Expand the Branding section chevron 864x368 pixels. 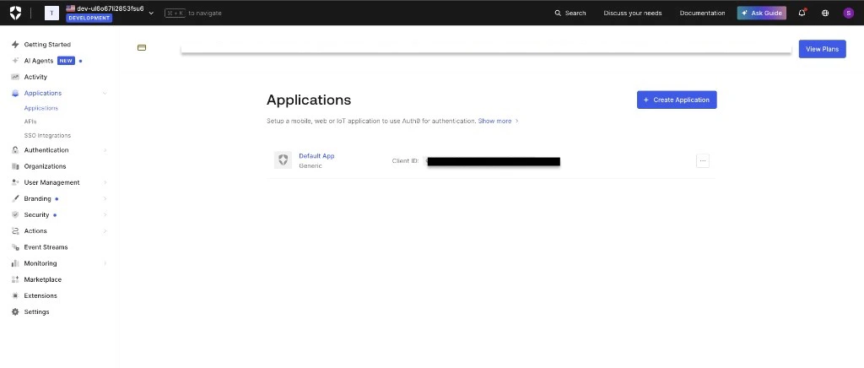click(105, 198)
